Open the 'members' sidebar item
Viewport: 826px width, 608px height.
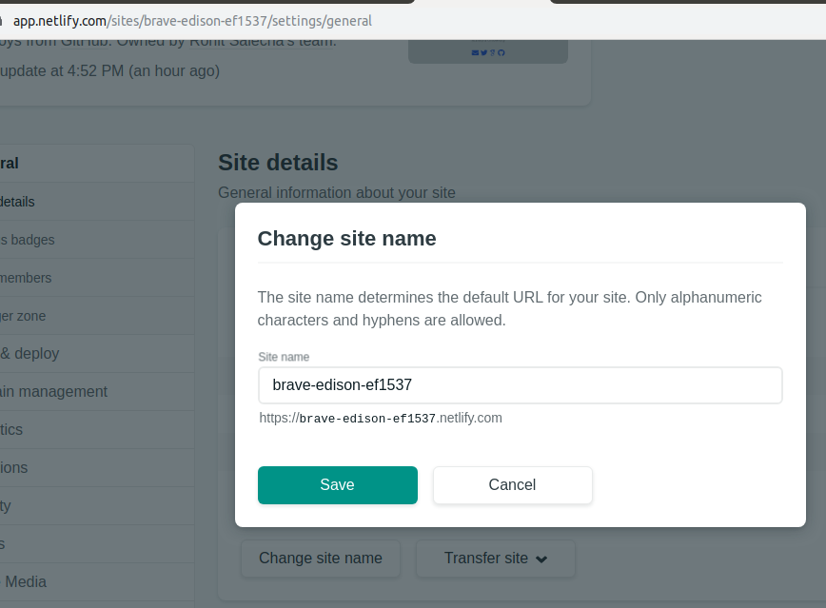click(x=95, y=278)
